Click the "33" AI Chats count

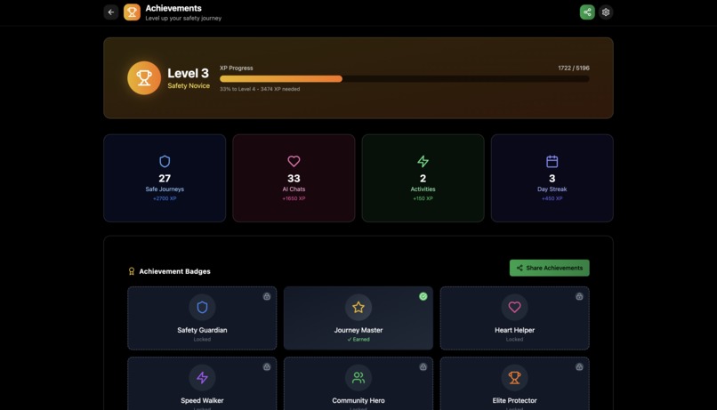point(294,178)
